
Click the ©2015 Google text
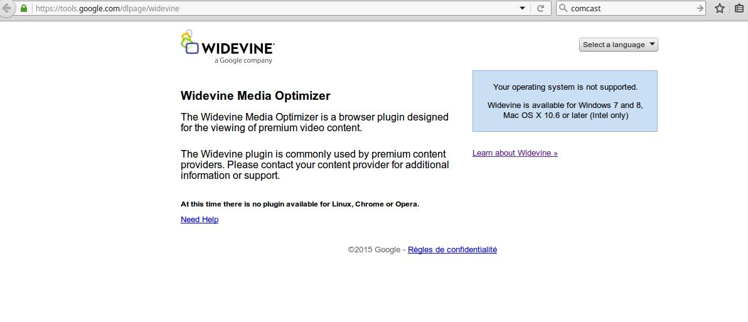[374, 249]
